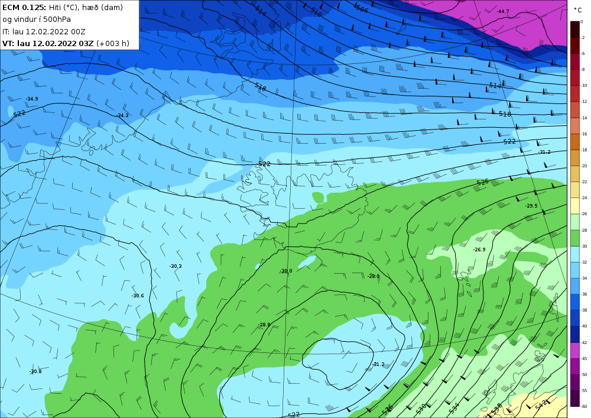The image size is (591, 418).
Task: Click the '°C' unit label above the legend
Action: pyautogui.click(x=578, y=10)
